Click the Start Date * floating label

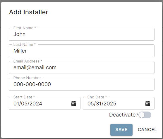(x=24, y=97)
